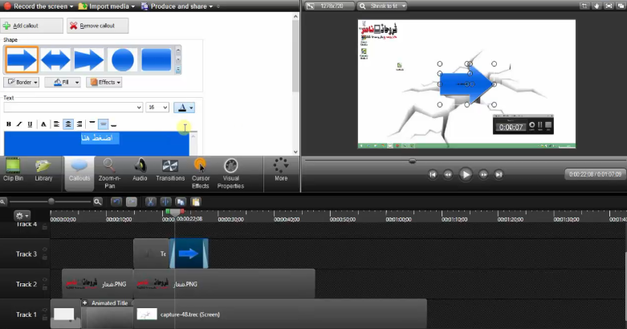Viewport: 627px width, 329px height.
Task: Pick the circle callout shape
Action: [122, 59]
